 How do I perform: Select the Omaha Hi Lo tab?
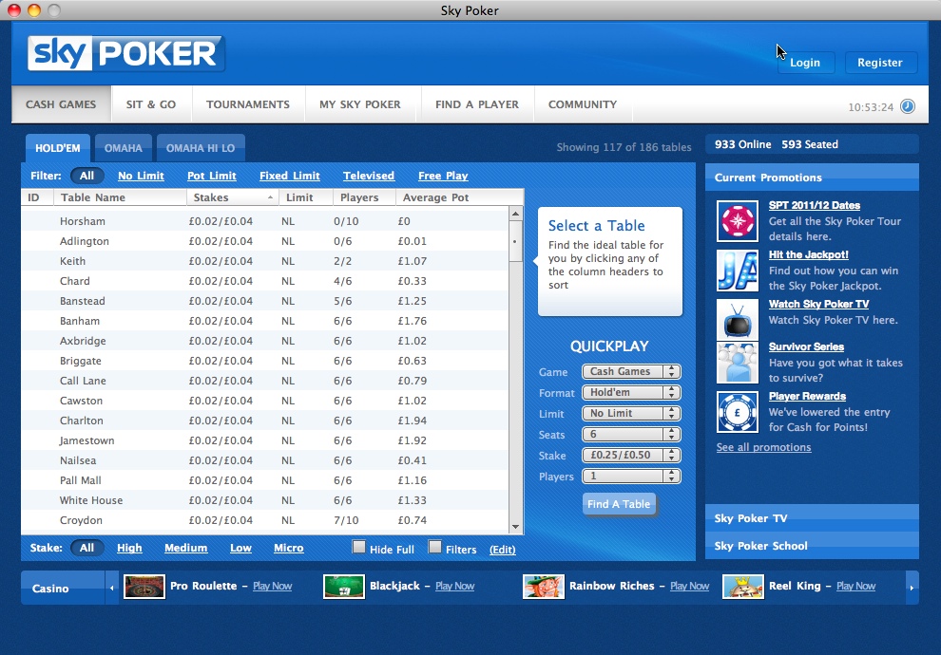coord(201,148)
